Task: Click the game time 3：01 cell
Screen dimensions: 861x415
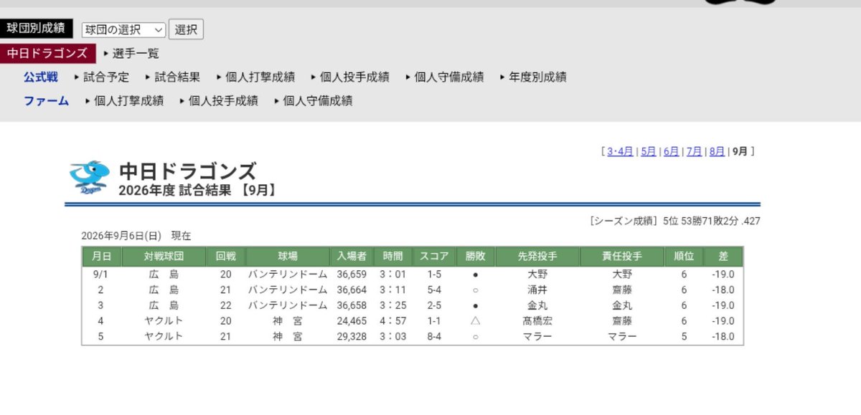Action: click(x=392, y=274)
